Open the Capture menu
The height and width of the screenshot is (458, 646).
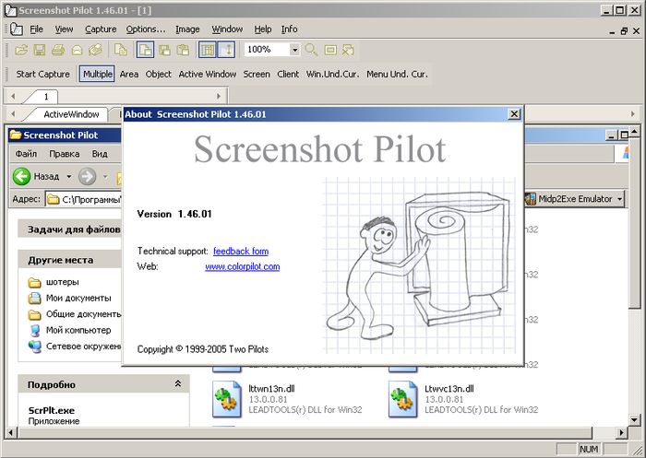click(x=101, y=29)
